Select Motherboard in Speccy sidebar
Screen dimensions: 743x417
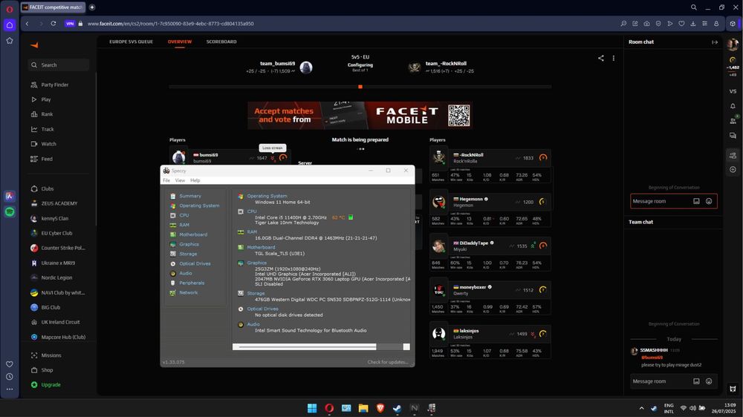(x=193, y=234)
